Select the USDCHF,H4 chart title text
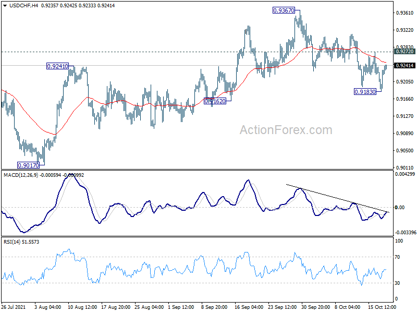The width and height of the screenshot is (417, 313). (23, 5)
